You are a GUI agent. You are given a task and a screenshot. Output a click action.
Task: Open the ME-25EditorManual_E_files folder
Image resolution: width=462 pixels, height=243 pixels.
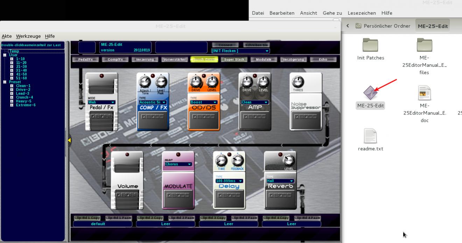425,45
